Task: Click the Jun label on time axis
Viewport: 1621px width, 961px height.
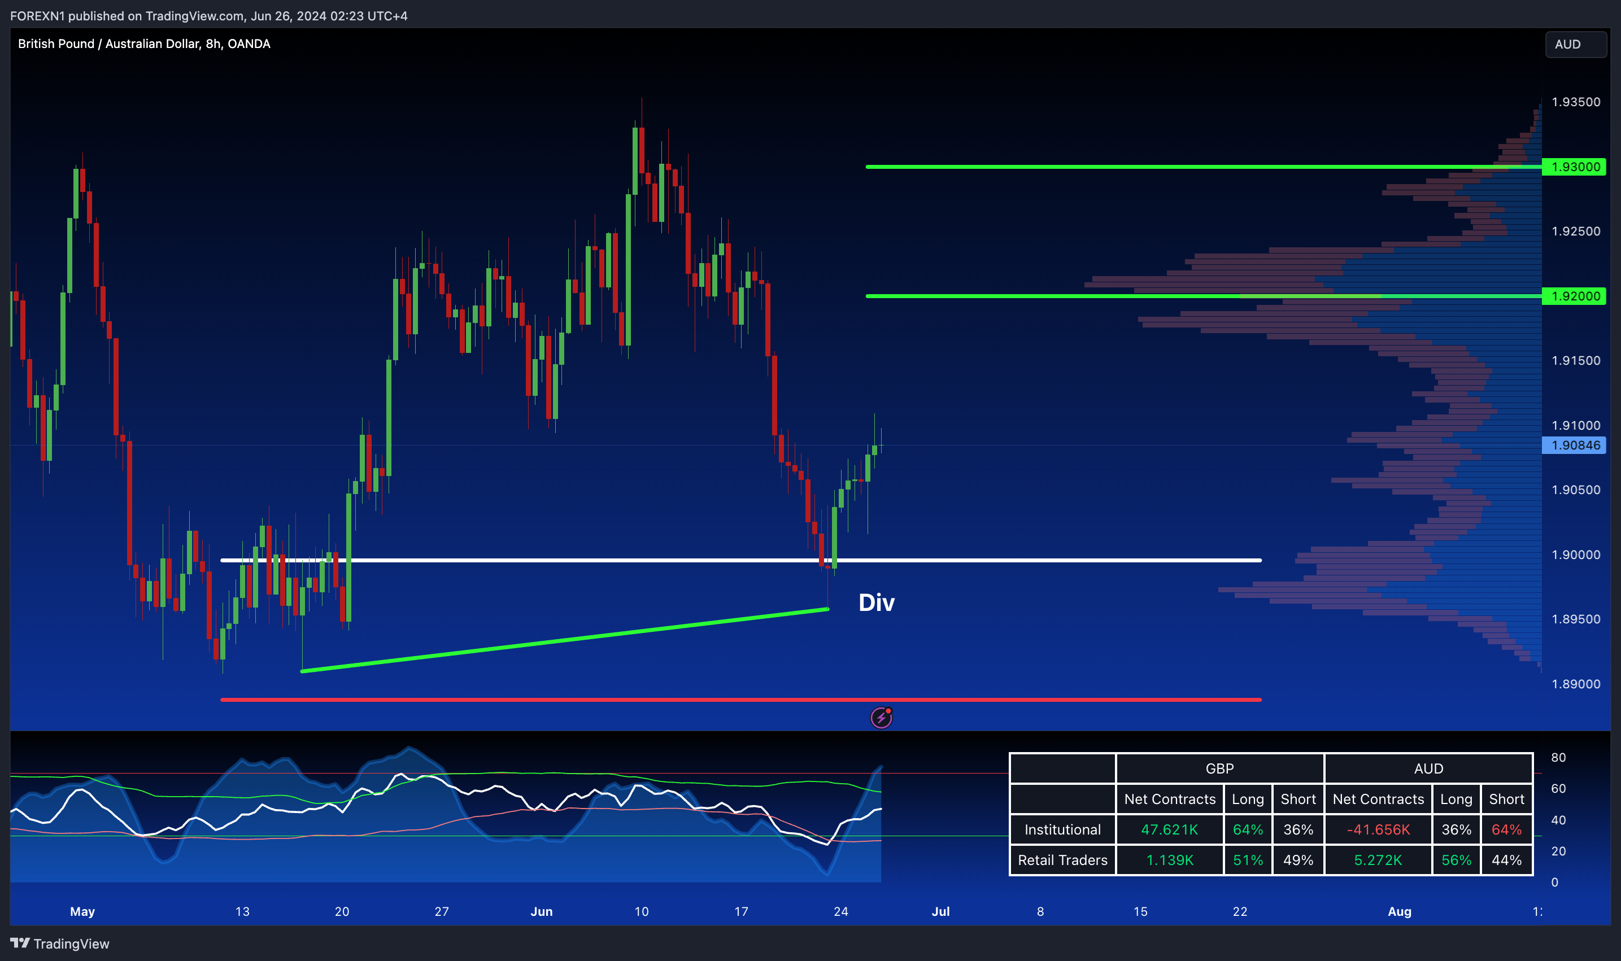Action: point(542,911)
